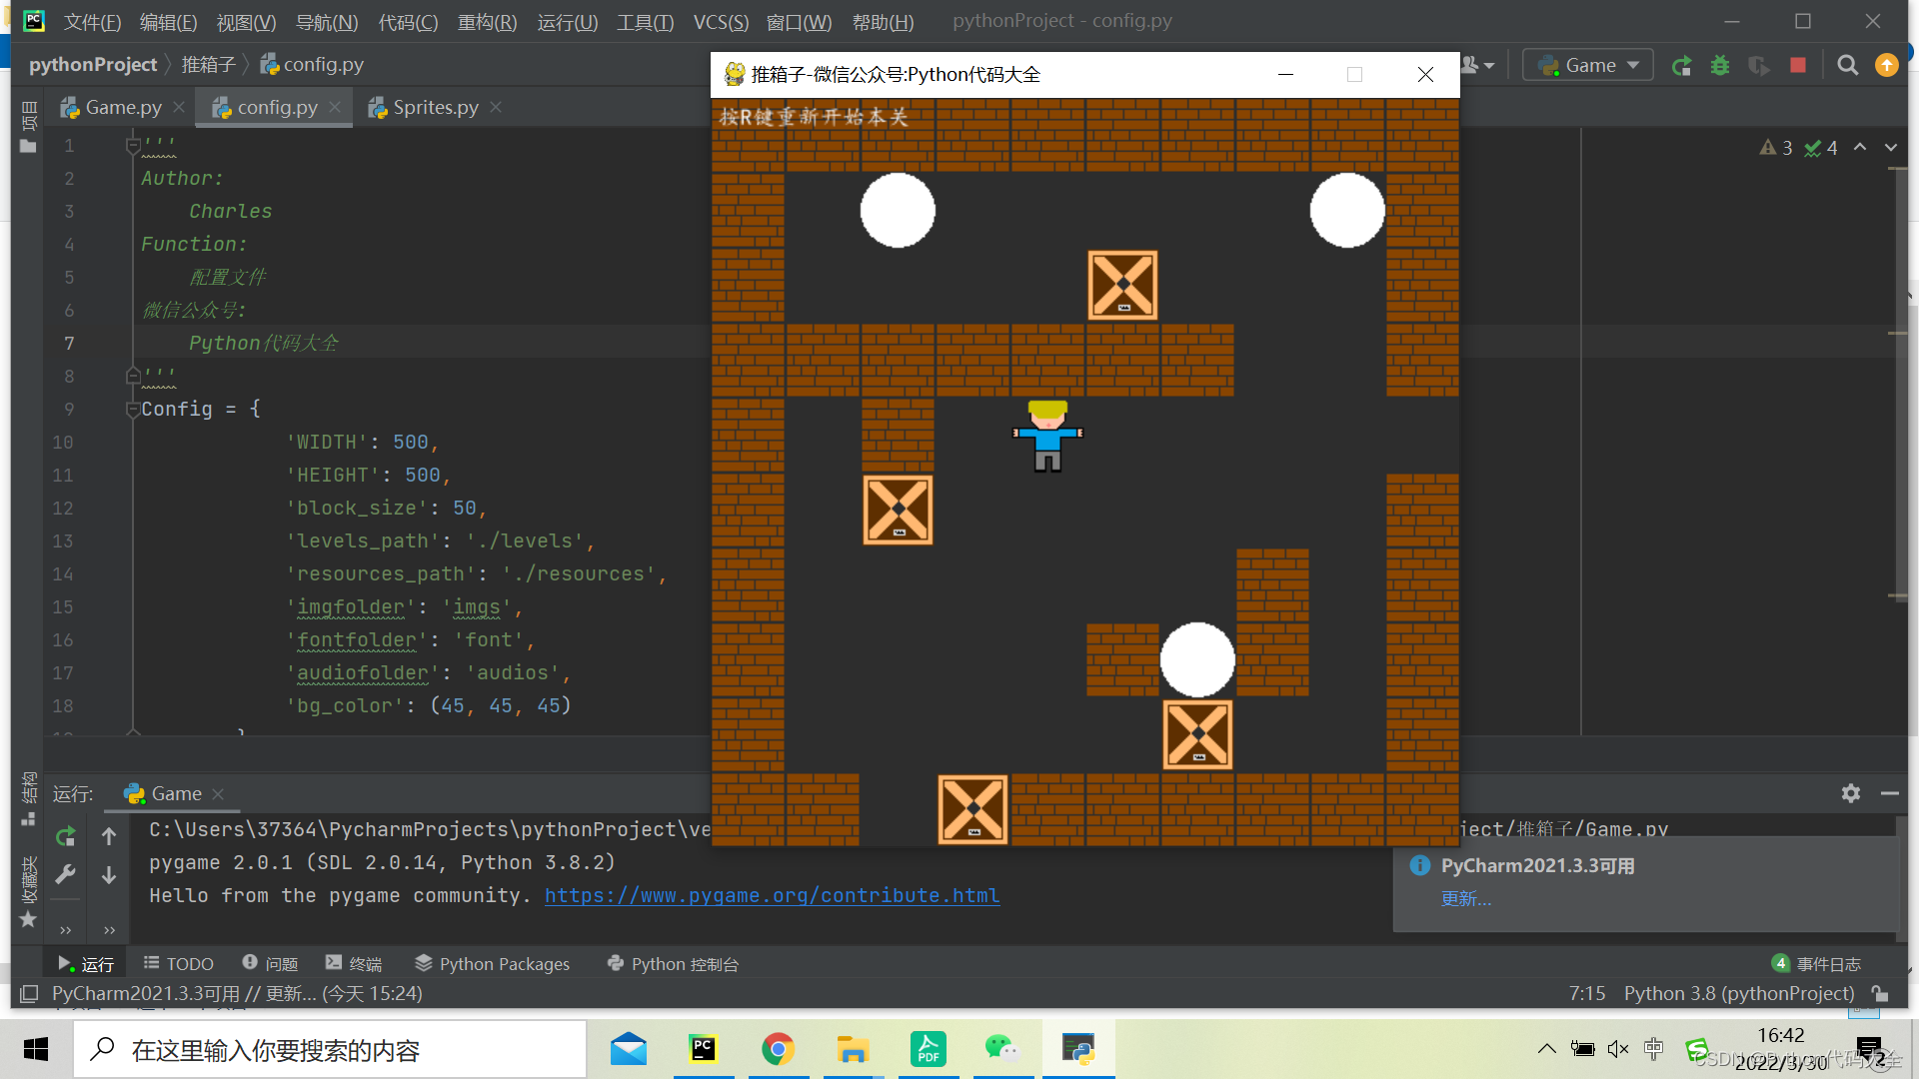1919x1079 pixels.
Task: Open the pygame contribute link
Action: (772, 896)
